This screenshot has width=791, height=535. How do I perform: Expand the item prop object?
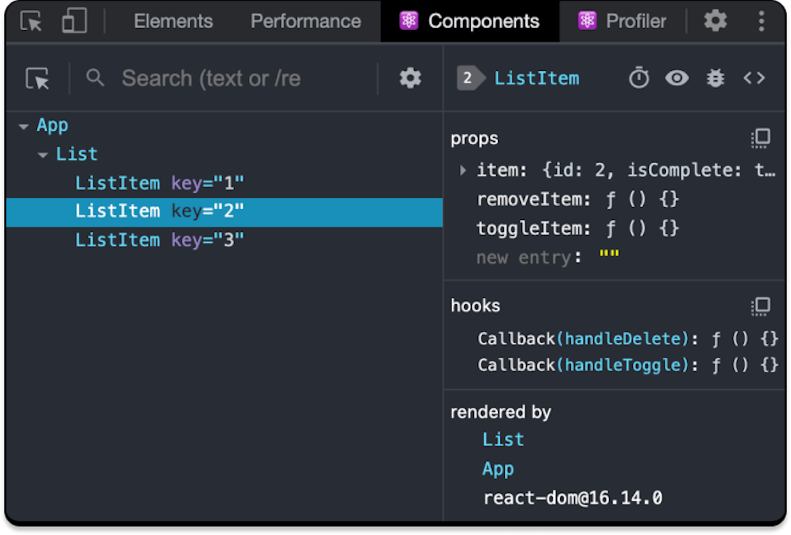463,170
